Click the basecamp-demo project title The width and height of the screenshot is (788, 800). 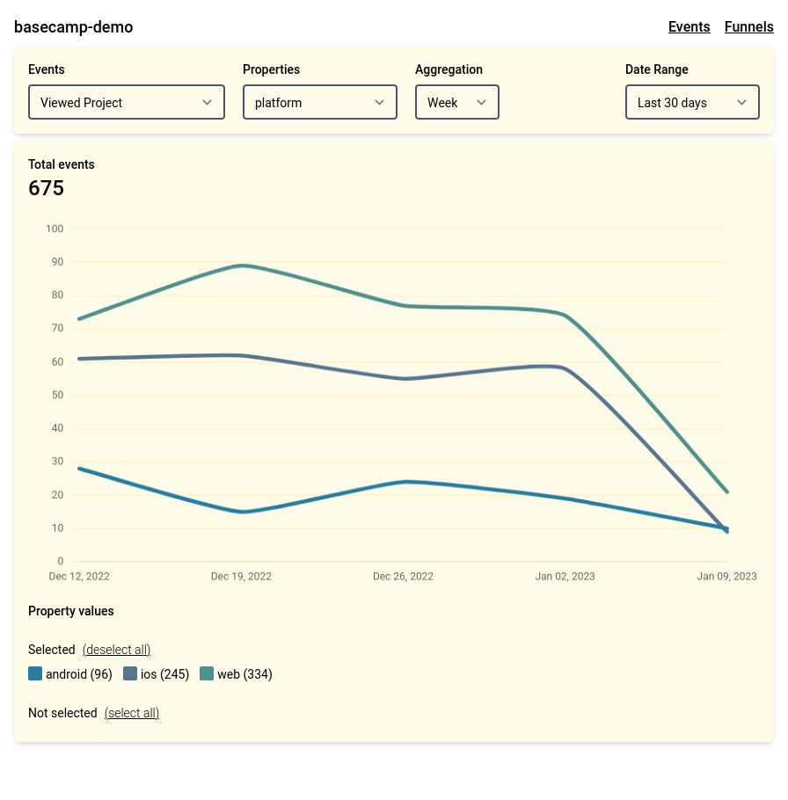pyautogui.click(x=74, y=26)
